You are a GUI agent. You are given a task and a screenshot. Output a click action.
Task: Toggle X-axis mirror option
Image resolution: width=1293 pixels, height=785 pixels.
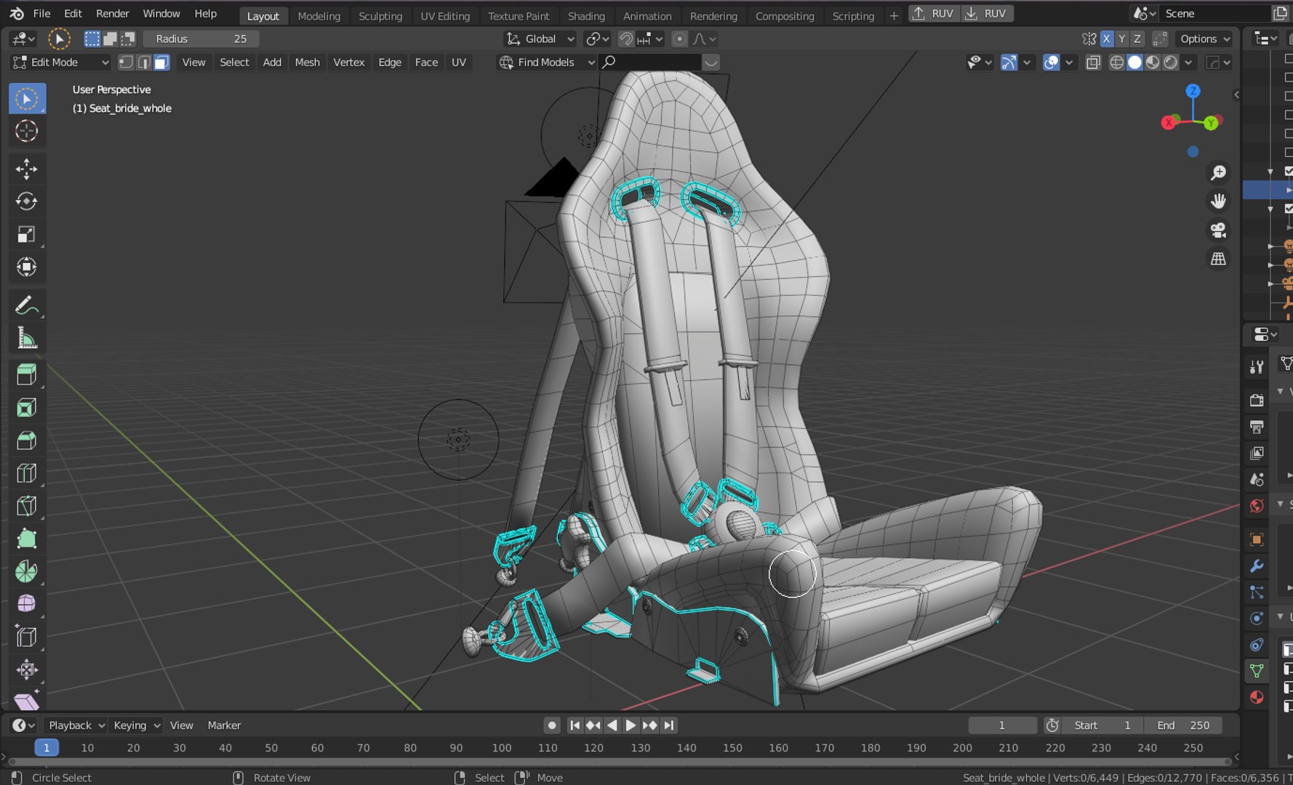pos(1107,39)
